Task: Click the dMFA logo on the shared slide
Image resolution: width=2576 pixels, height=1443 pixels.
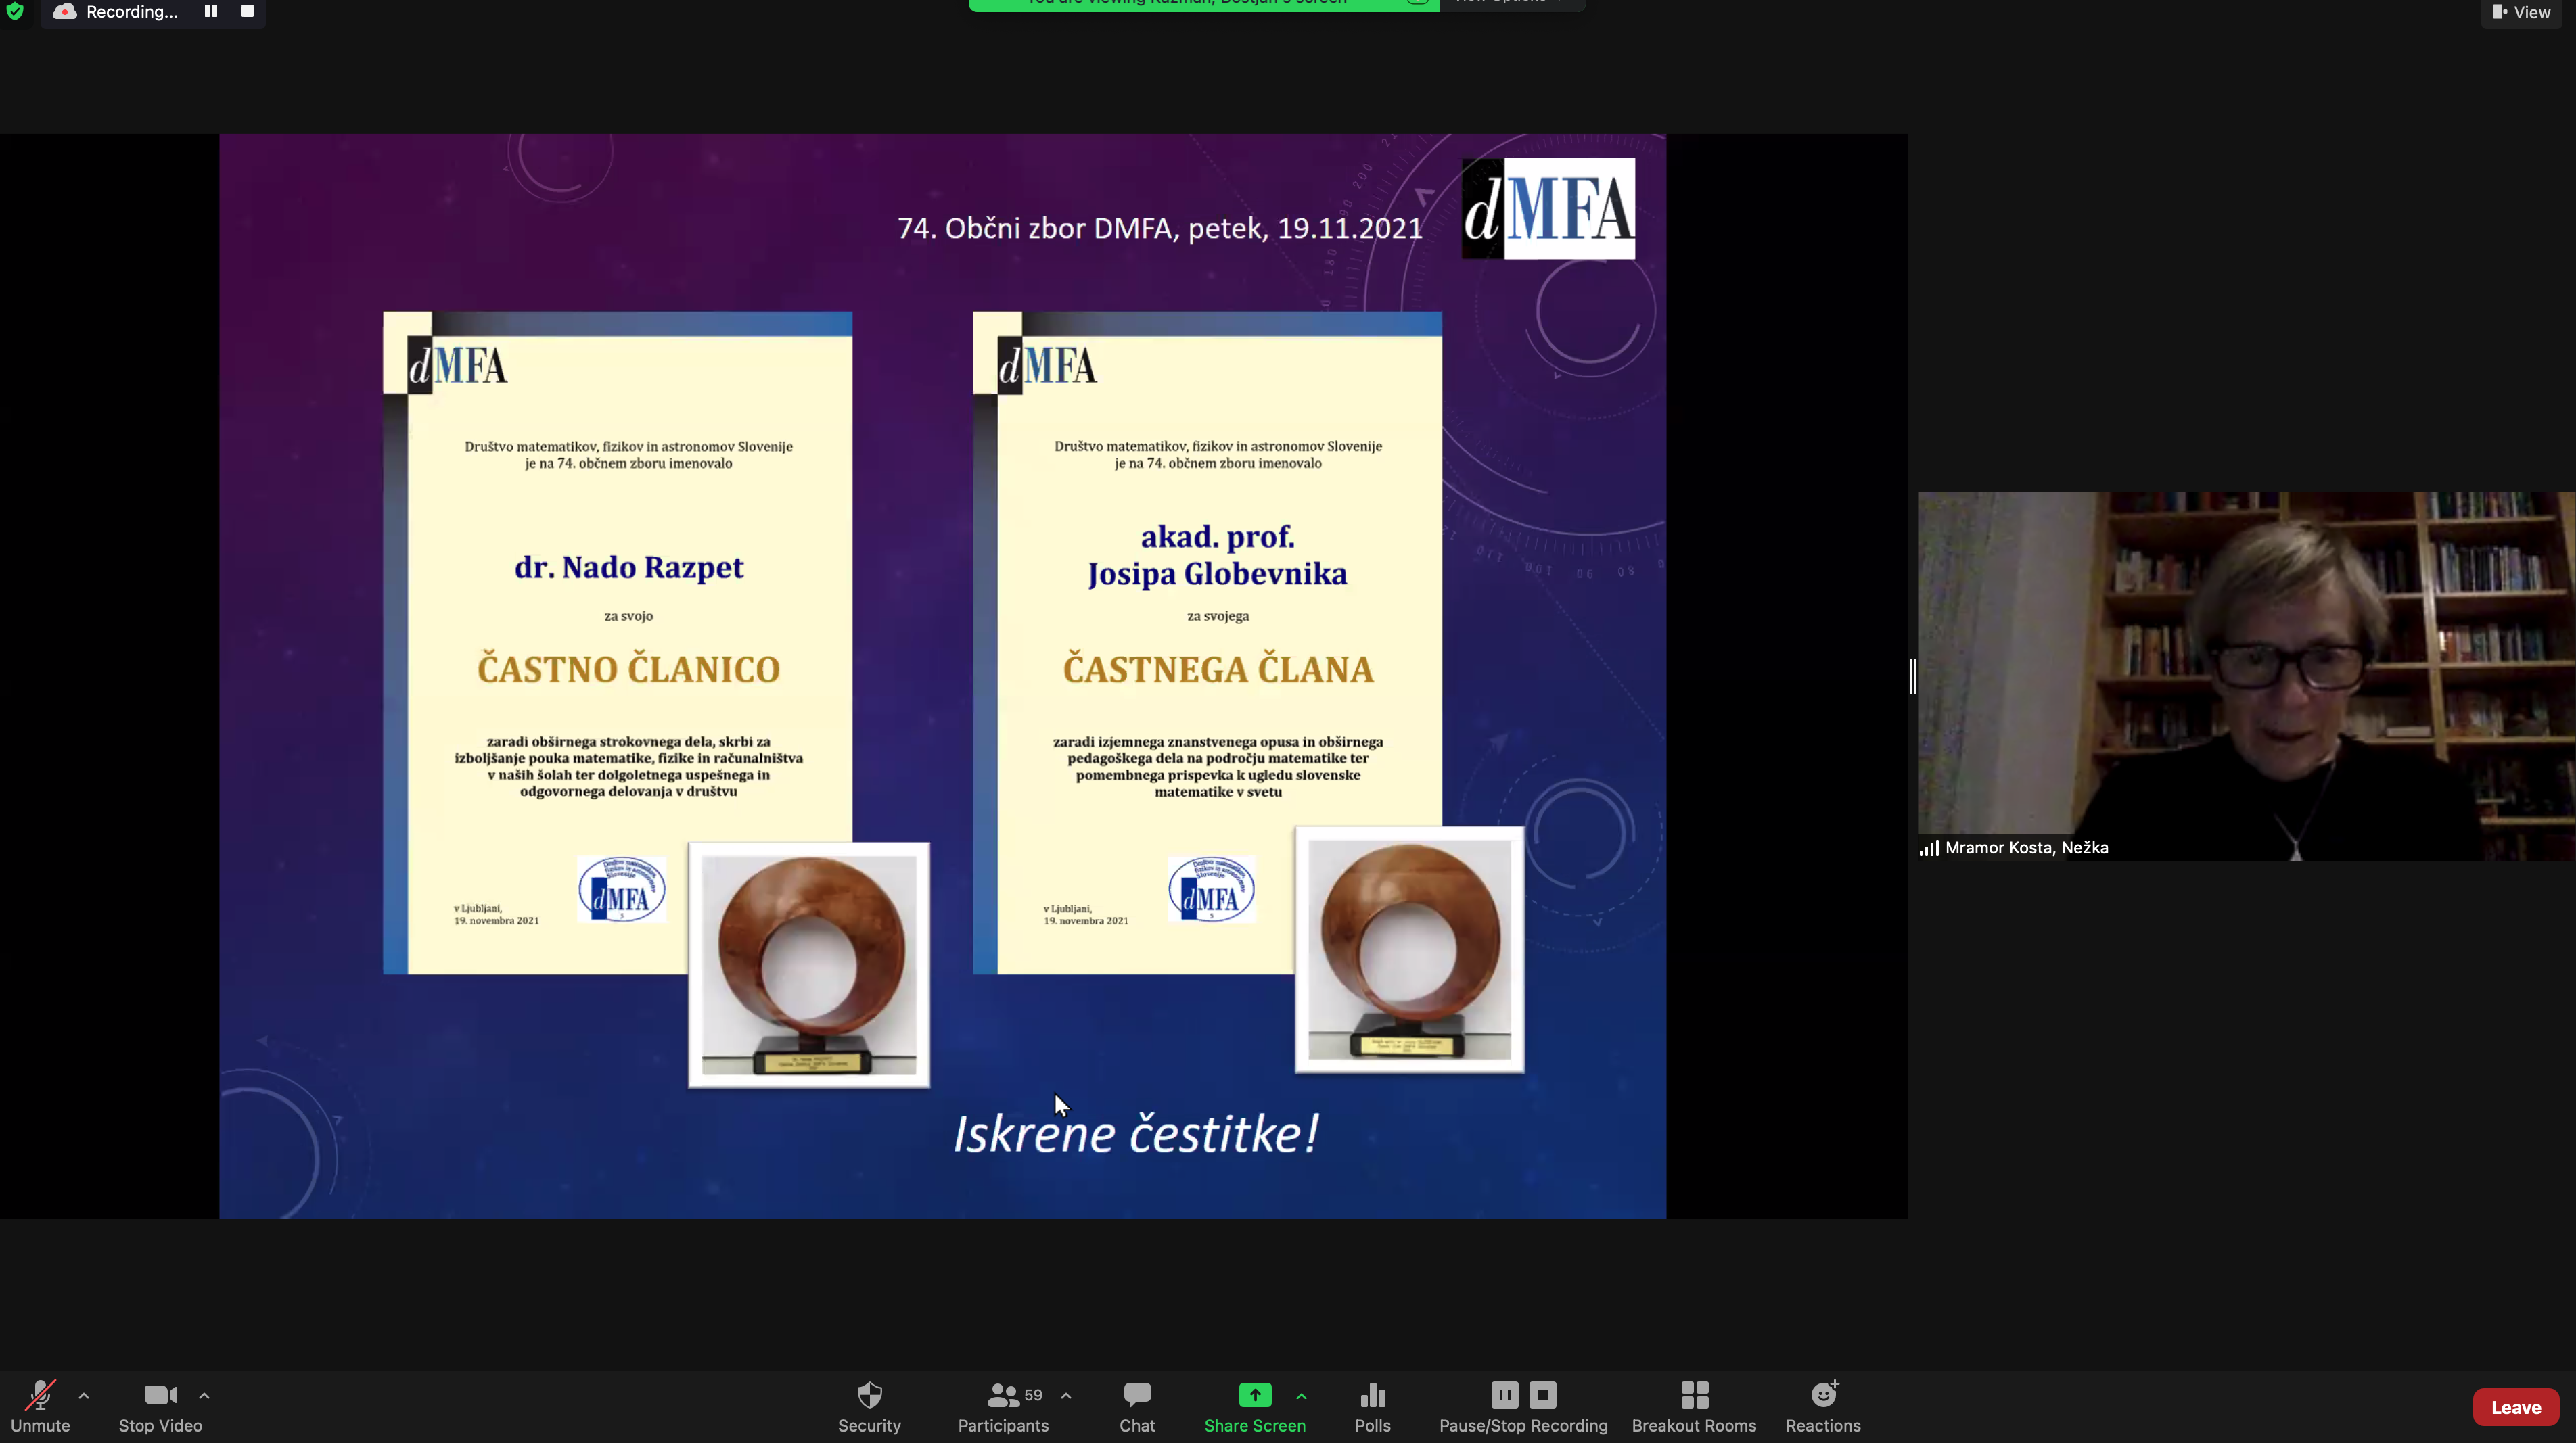Action: coord(1548,208)
